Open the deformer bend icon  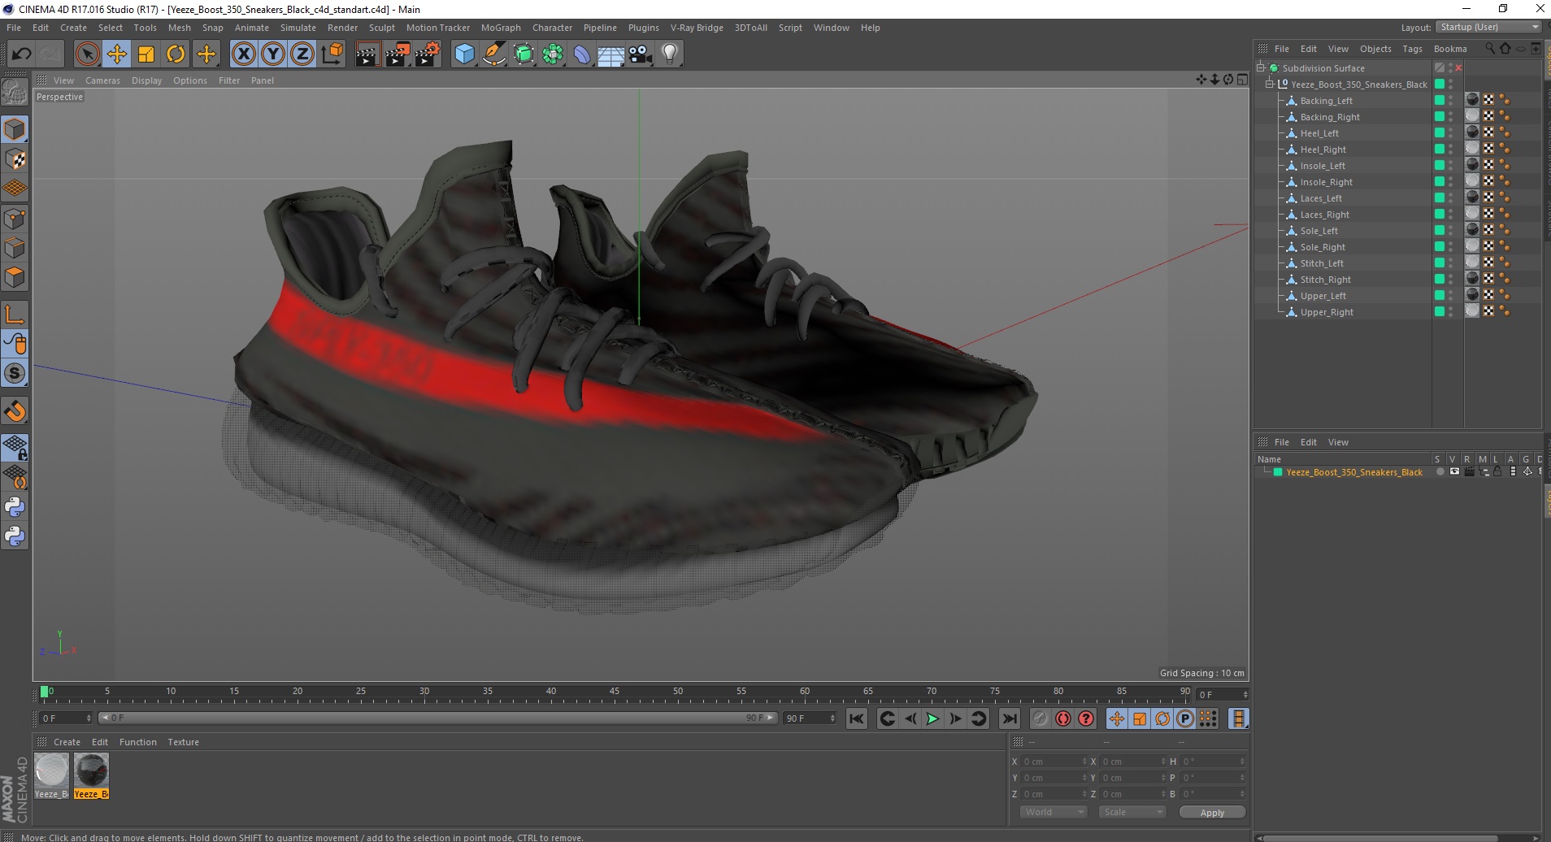point(582,54)
